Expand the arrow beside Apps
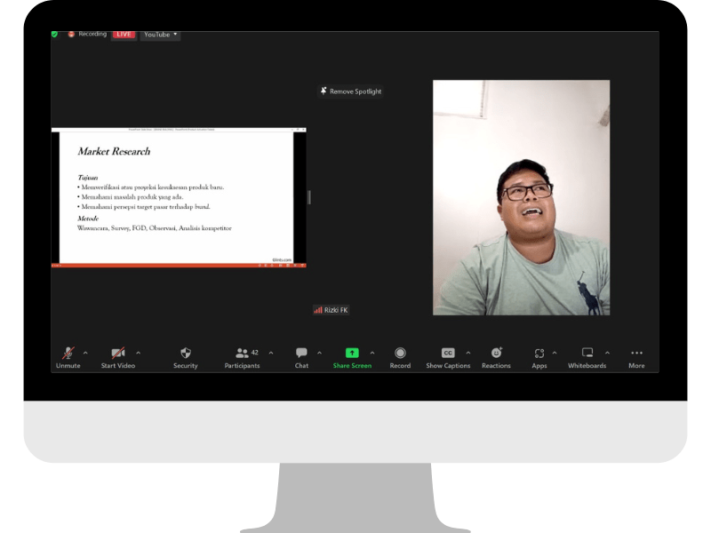The image size is (711, 533). coord(554,353)
